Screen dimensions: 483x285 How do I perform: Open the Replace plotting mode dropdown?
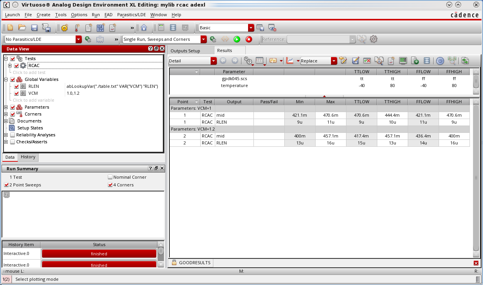[x=334, y=61]
